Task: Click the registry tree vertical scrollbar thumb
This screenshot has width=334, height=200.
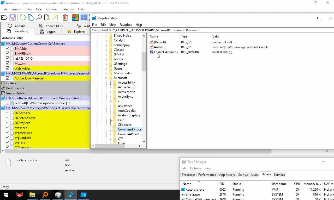Action: coord(144,62)
